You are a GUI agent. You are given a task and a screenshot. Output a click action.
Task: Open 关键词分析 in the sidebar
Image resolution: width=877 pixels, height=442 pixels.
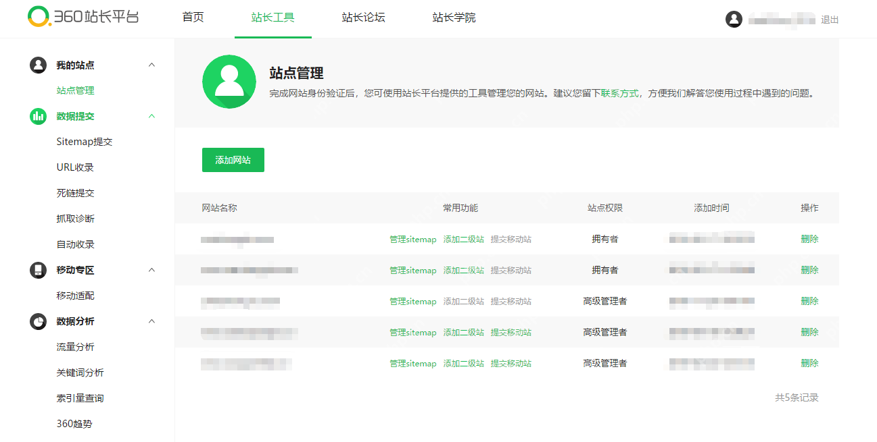[x=80, y=372]
